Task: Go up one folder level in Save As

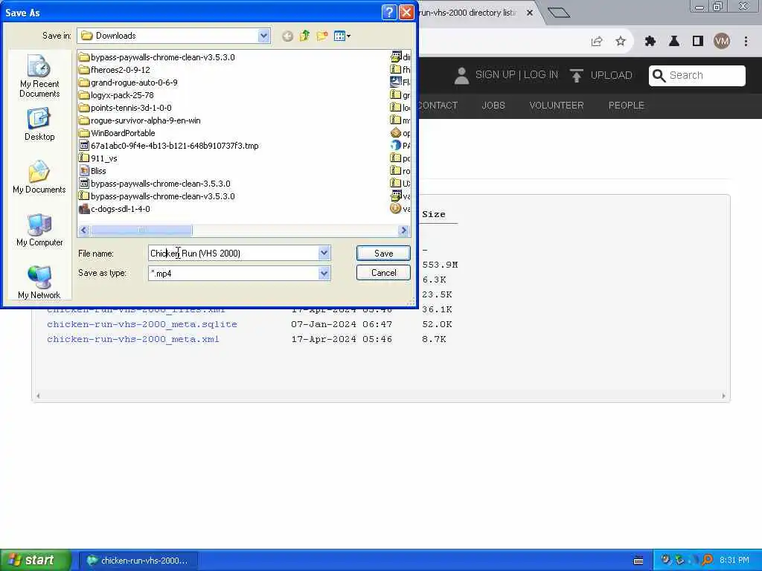Action: click(x=304, y=36)
